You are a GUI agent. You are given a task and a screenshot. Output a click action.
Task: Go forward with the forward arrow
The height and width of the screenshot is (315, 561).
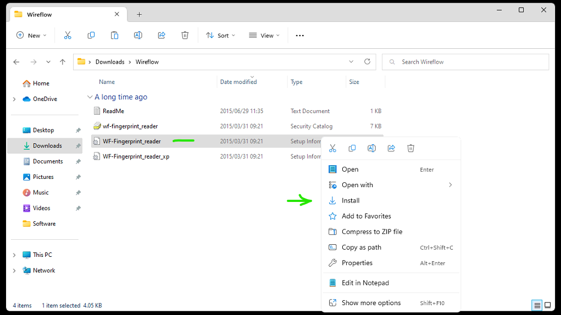[x=34, y=62]
